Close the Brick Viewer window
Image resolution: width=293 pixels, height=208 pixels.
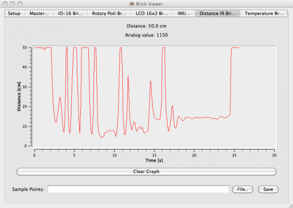tap(5, 4)
